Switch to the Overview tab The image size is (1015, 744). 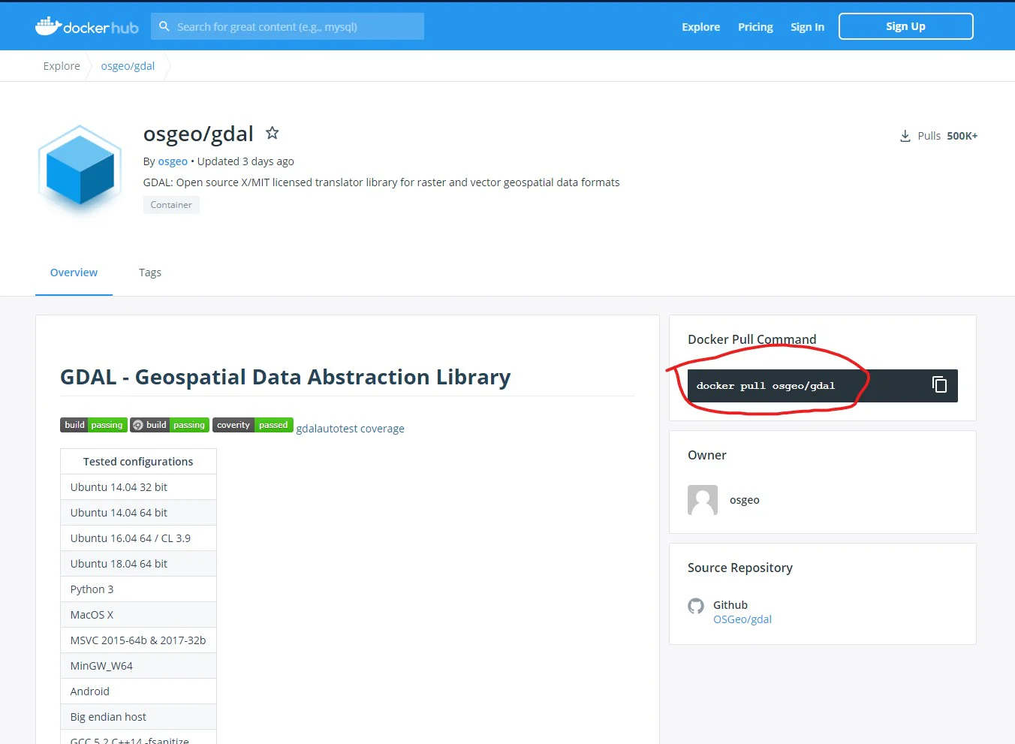tap(74, 273)
